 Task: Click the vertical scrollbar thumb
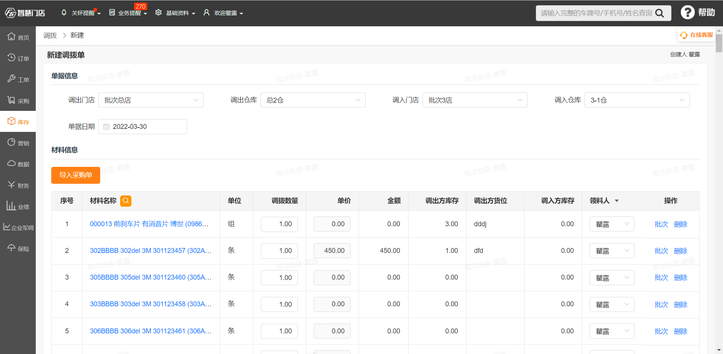click(719, 43)
